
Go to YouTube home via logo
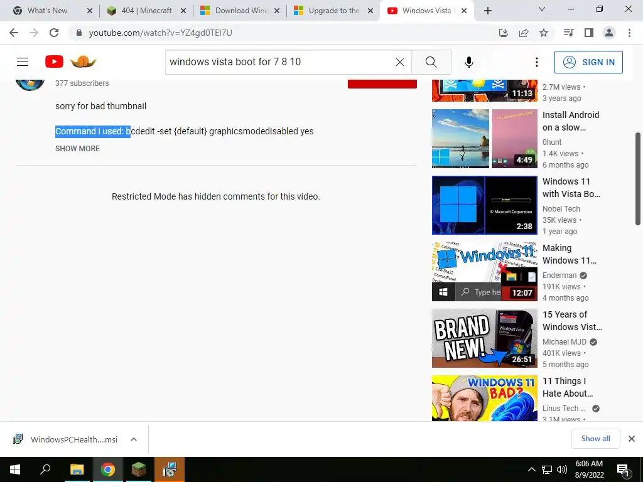(x=54, y=62)
